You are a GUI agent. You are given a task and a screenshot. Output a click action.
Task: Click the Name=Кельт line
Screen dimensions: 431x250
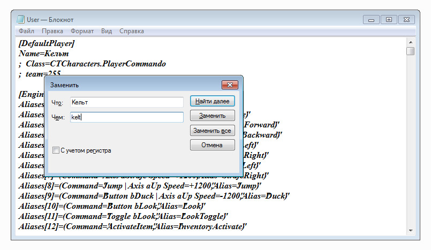(44, 54)
